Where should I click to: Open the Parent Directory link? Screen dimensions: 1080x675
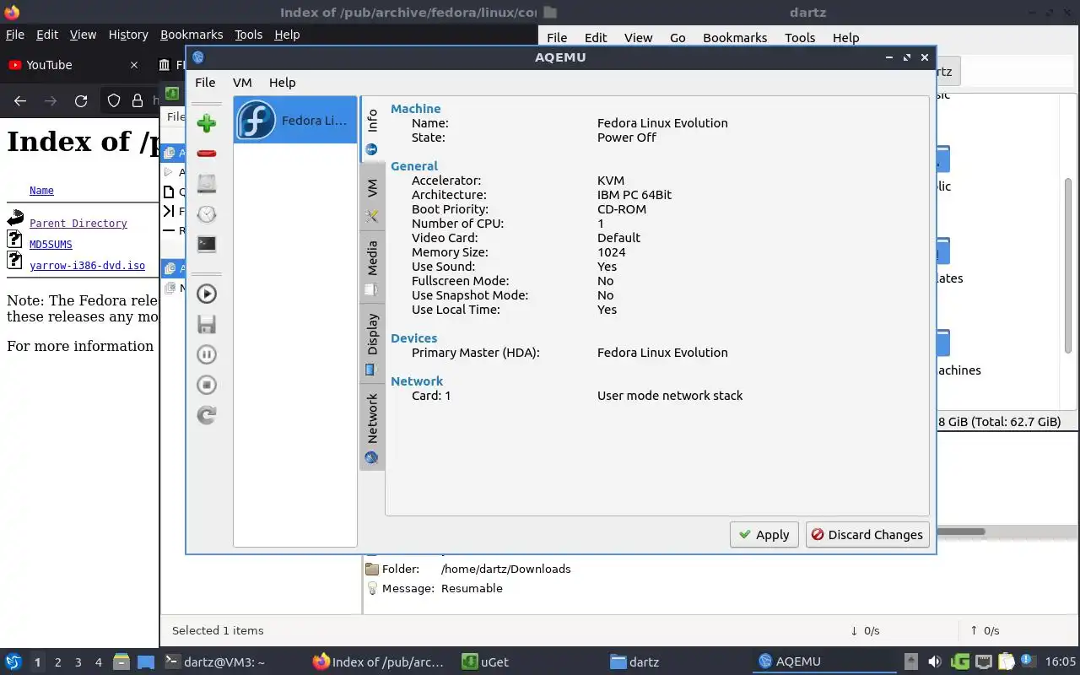(78, 224)
